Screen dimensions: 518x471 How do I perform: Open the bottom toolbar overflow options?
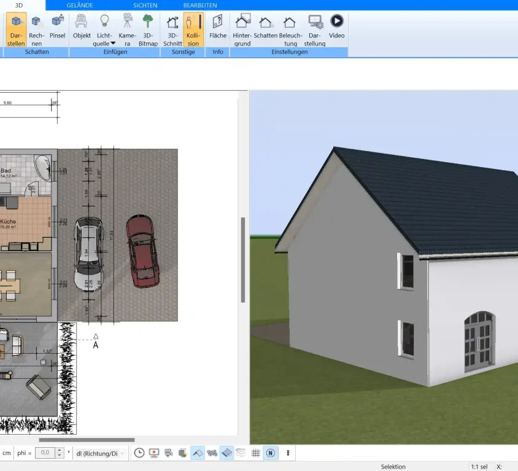(x=288, y=453)
